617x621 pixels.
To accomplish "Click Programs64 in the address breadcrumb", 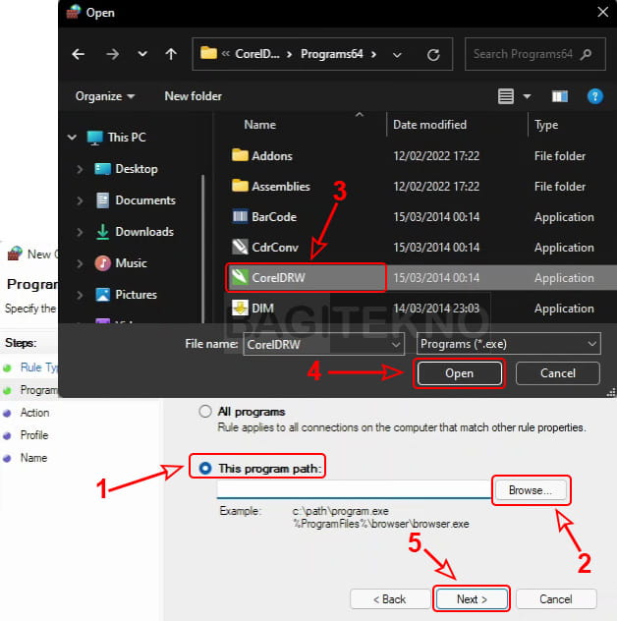I will point(331,54).
